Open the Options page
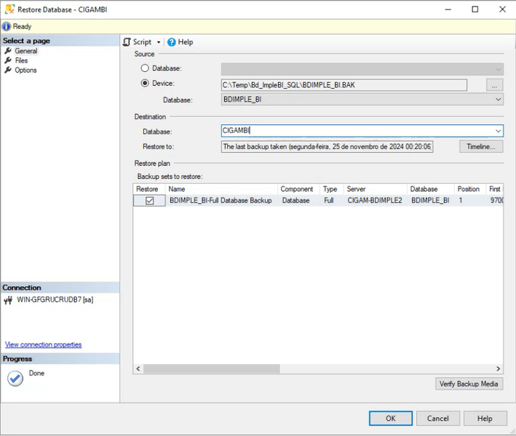The width and height of the screenshot is (516, 436). [25, 70]
